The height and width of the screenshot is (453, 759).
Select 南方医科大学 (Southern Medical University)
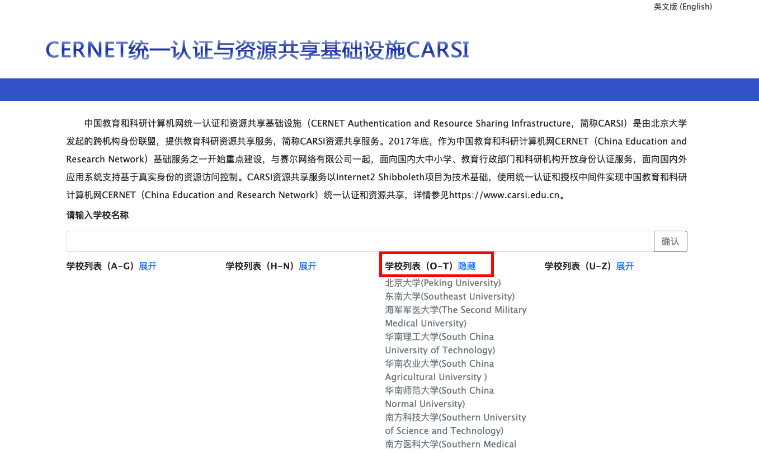(451, 445)
